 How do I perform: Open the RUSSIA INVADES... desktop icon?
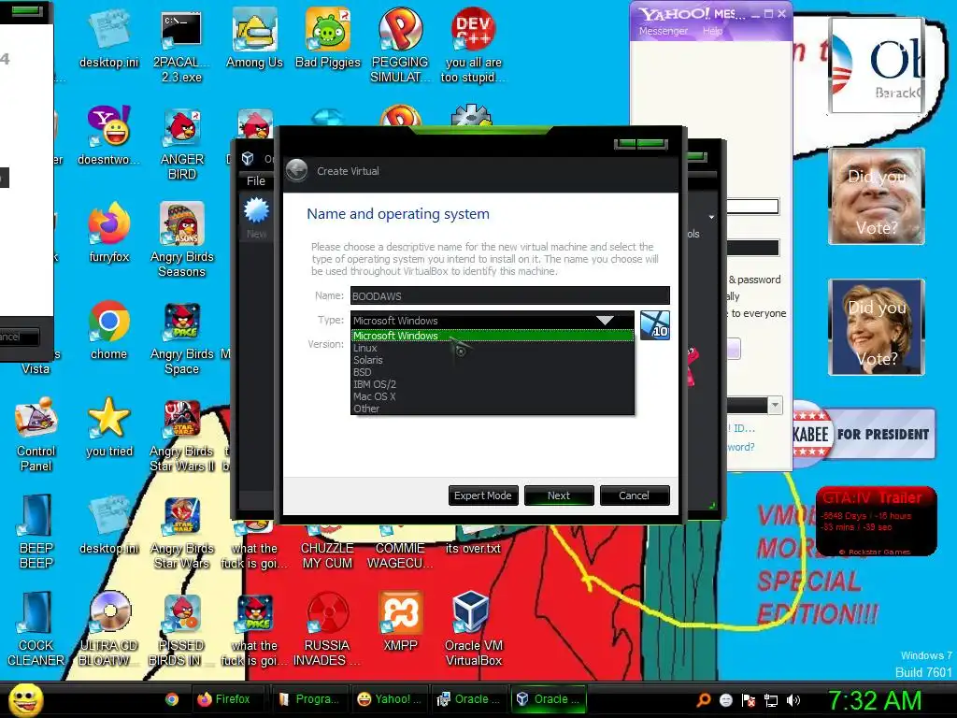pos(327,629)
